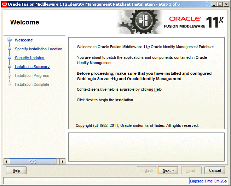Open the Help button at bottom left
231x186 pixels.
(16, 170)
